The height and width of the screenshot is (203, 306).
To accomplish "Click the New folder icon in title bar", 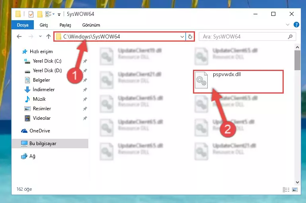I will [40, 14].
